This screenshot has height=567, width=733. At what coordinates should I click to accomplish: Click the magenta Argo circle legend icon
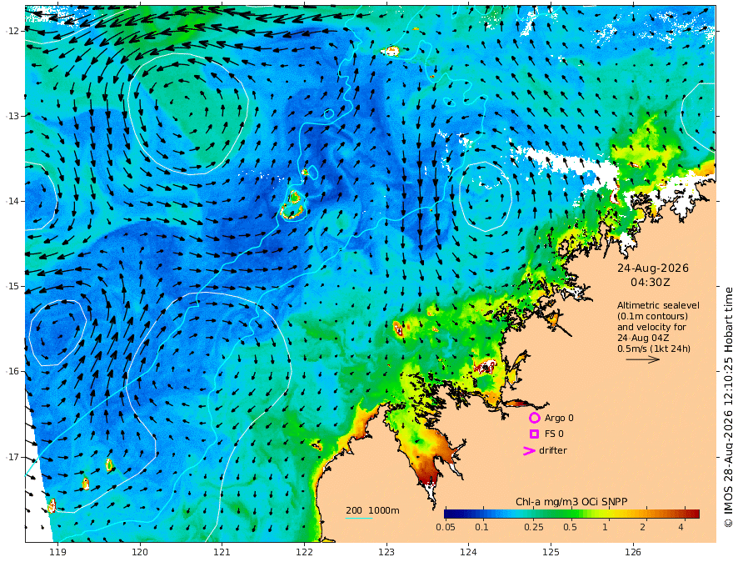point(534,418)
